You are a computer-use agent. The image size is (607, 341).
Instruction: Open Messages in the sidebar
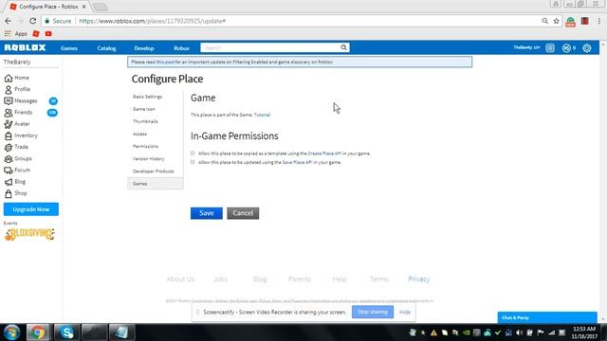click(21, 101)
